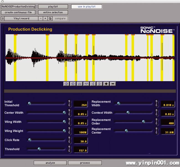Click the Threshold fine-adjust stepper
This screenshot has width=180, height=167.
click(70, 149)
